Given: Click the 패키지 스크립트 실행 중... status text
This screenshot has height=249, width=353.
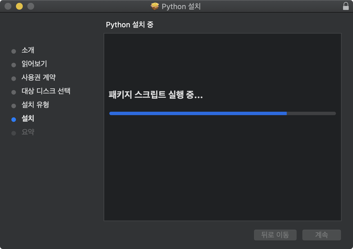Looking at the screenshot, I should pos(156,95).
